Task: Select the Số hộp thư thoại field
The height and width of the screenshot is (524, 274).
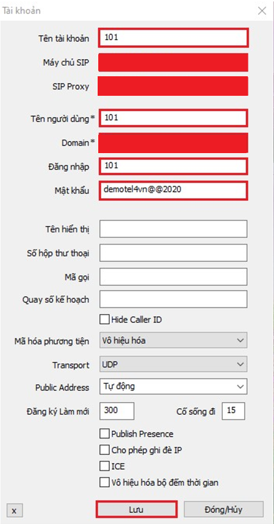Action: click(x=173, y=253)
